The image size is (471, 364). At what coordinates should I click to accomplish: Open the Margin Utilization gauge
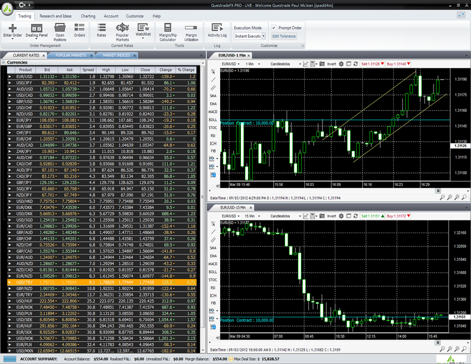191,32
